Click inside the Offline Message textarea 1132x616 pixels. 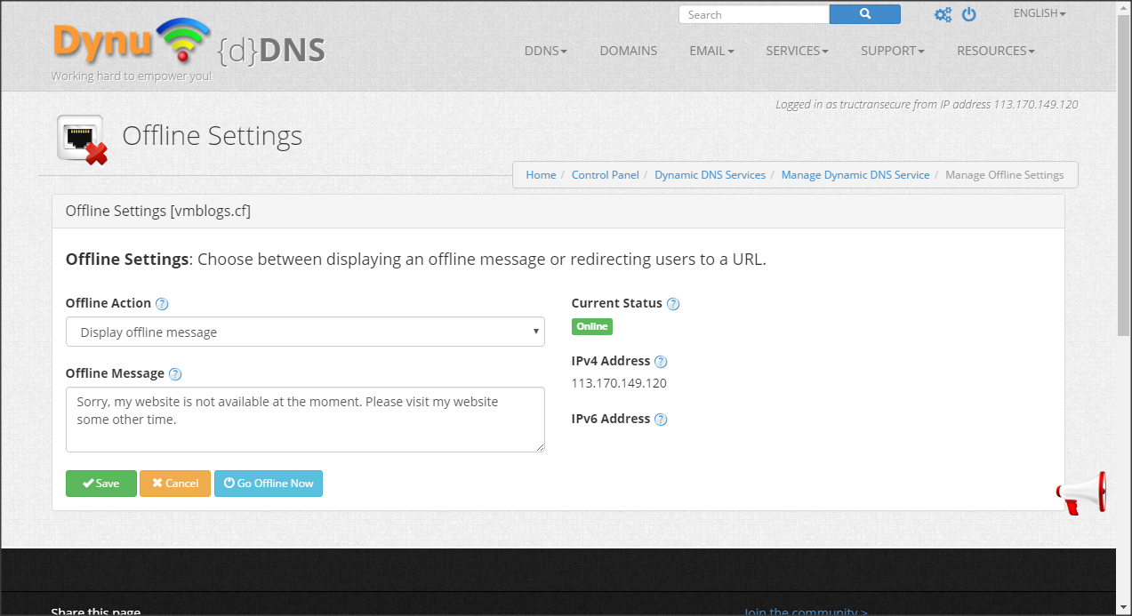pyautogui.click(x=305, y=420)
